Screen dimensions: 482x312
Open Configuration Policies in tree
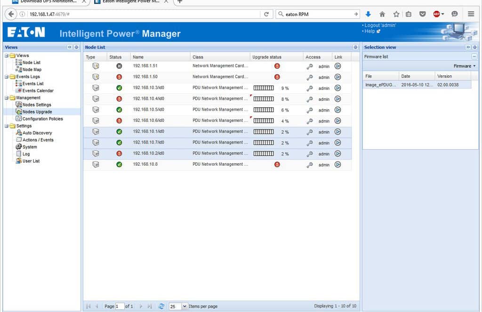[x=42, y=119]
